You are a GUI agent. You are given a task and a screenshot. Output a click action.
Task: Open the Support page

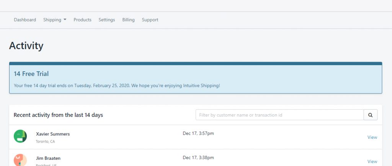tap(150, 20)
